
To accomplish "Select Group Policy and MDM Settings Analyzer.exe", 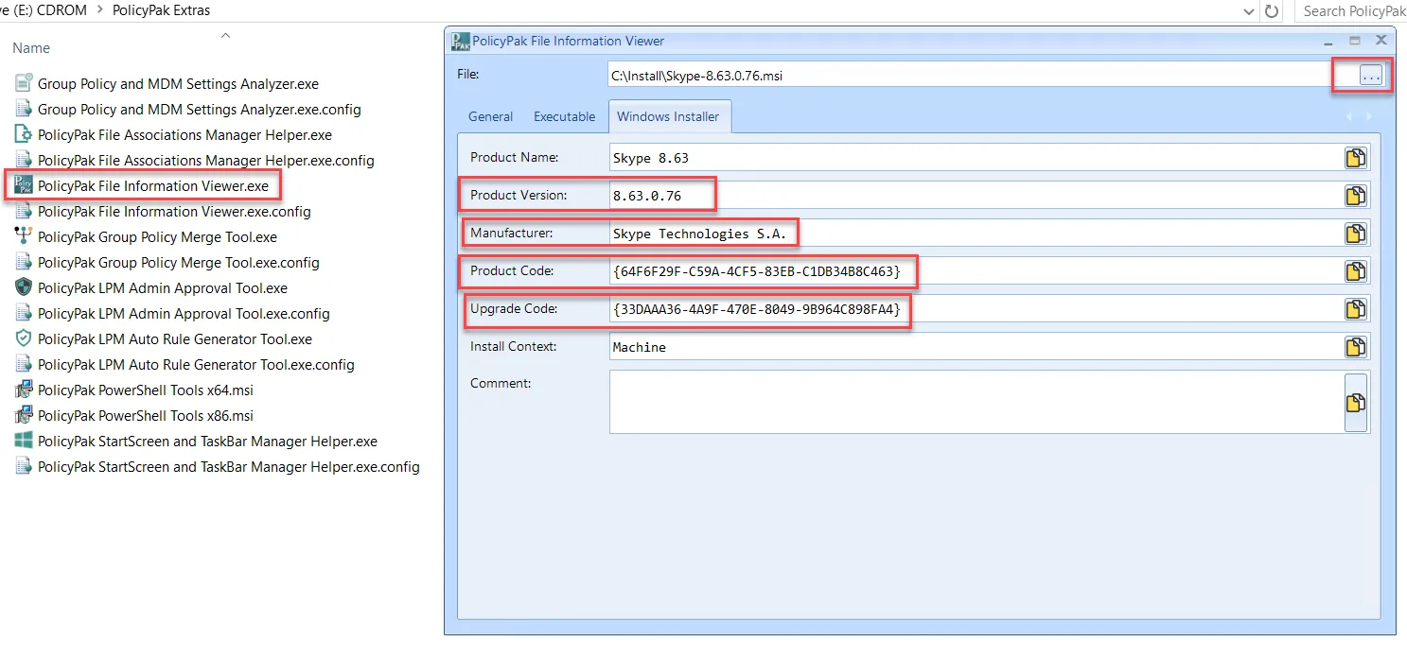I will [178, 83].
